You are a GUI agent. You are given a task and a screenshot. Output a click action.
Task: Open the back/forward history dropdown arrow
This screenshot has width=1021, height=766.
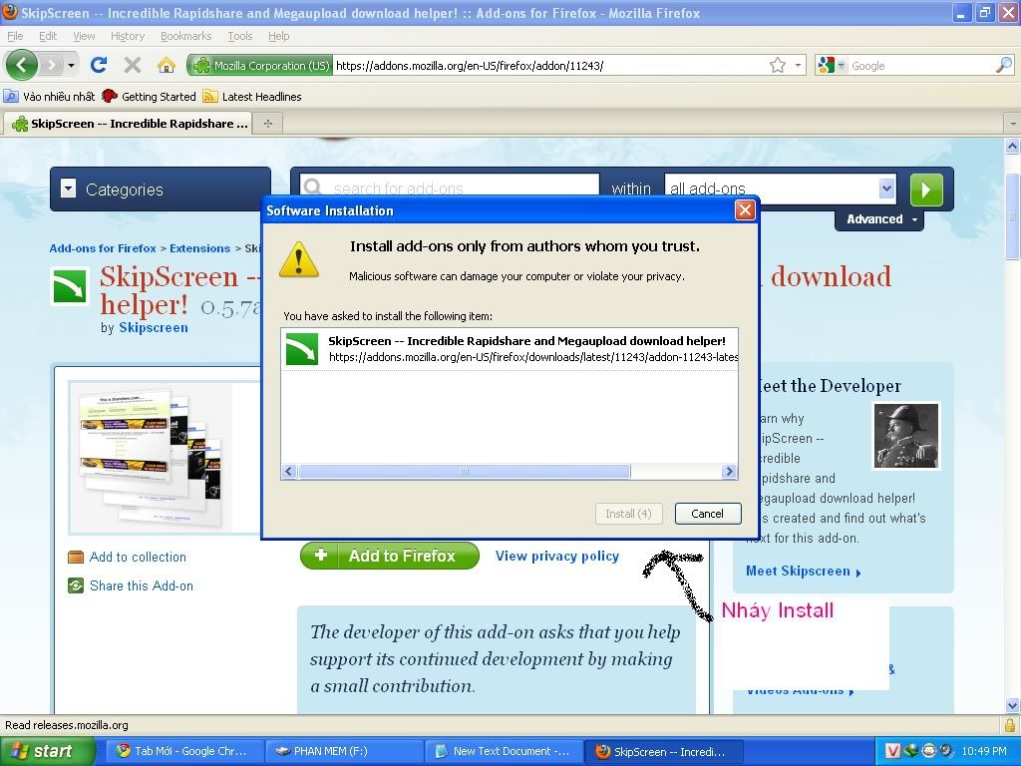(71, 65)
